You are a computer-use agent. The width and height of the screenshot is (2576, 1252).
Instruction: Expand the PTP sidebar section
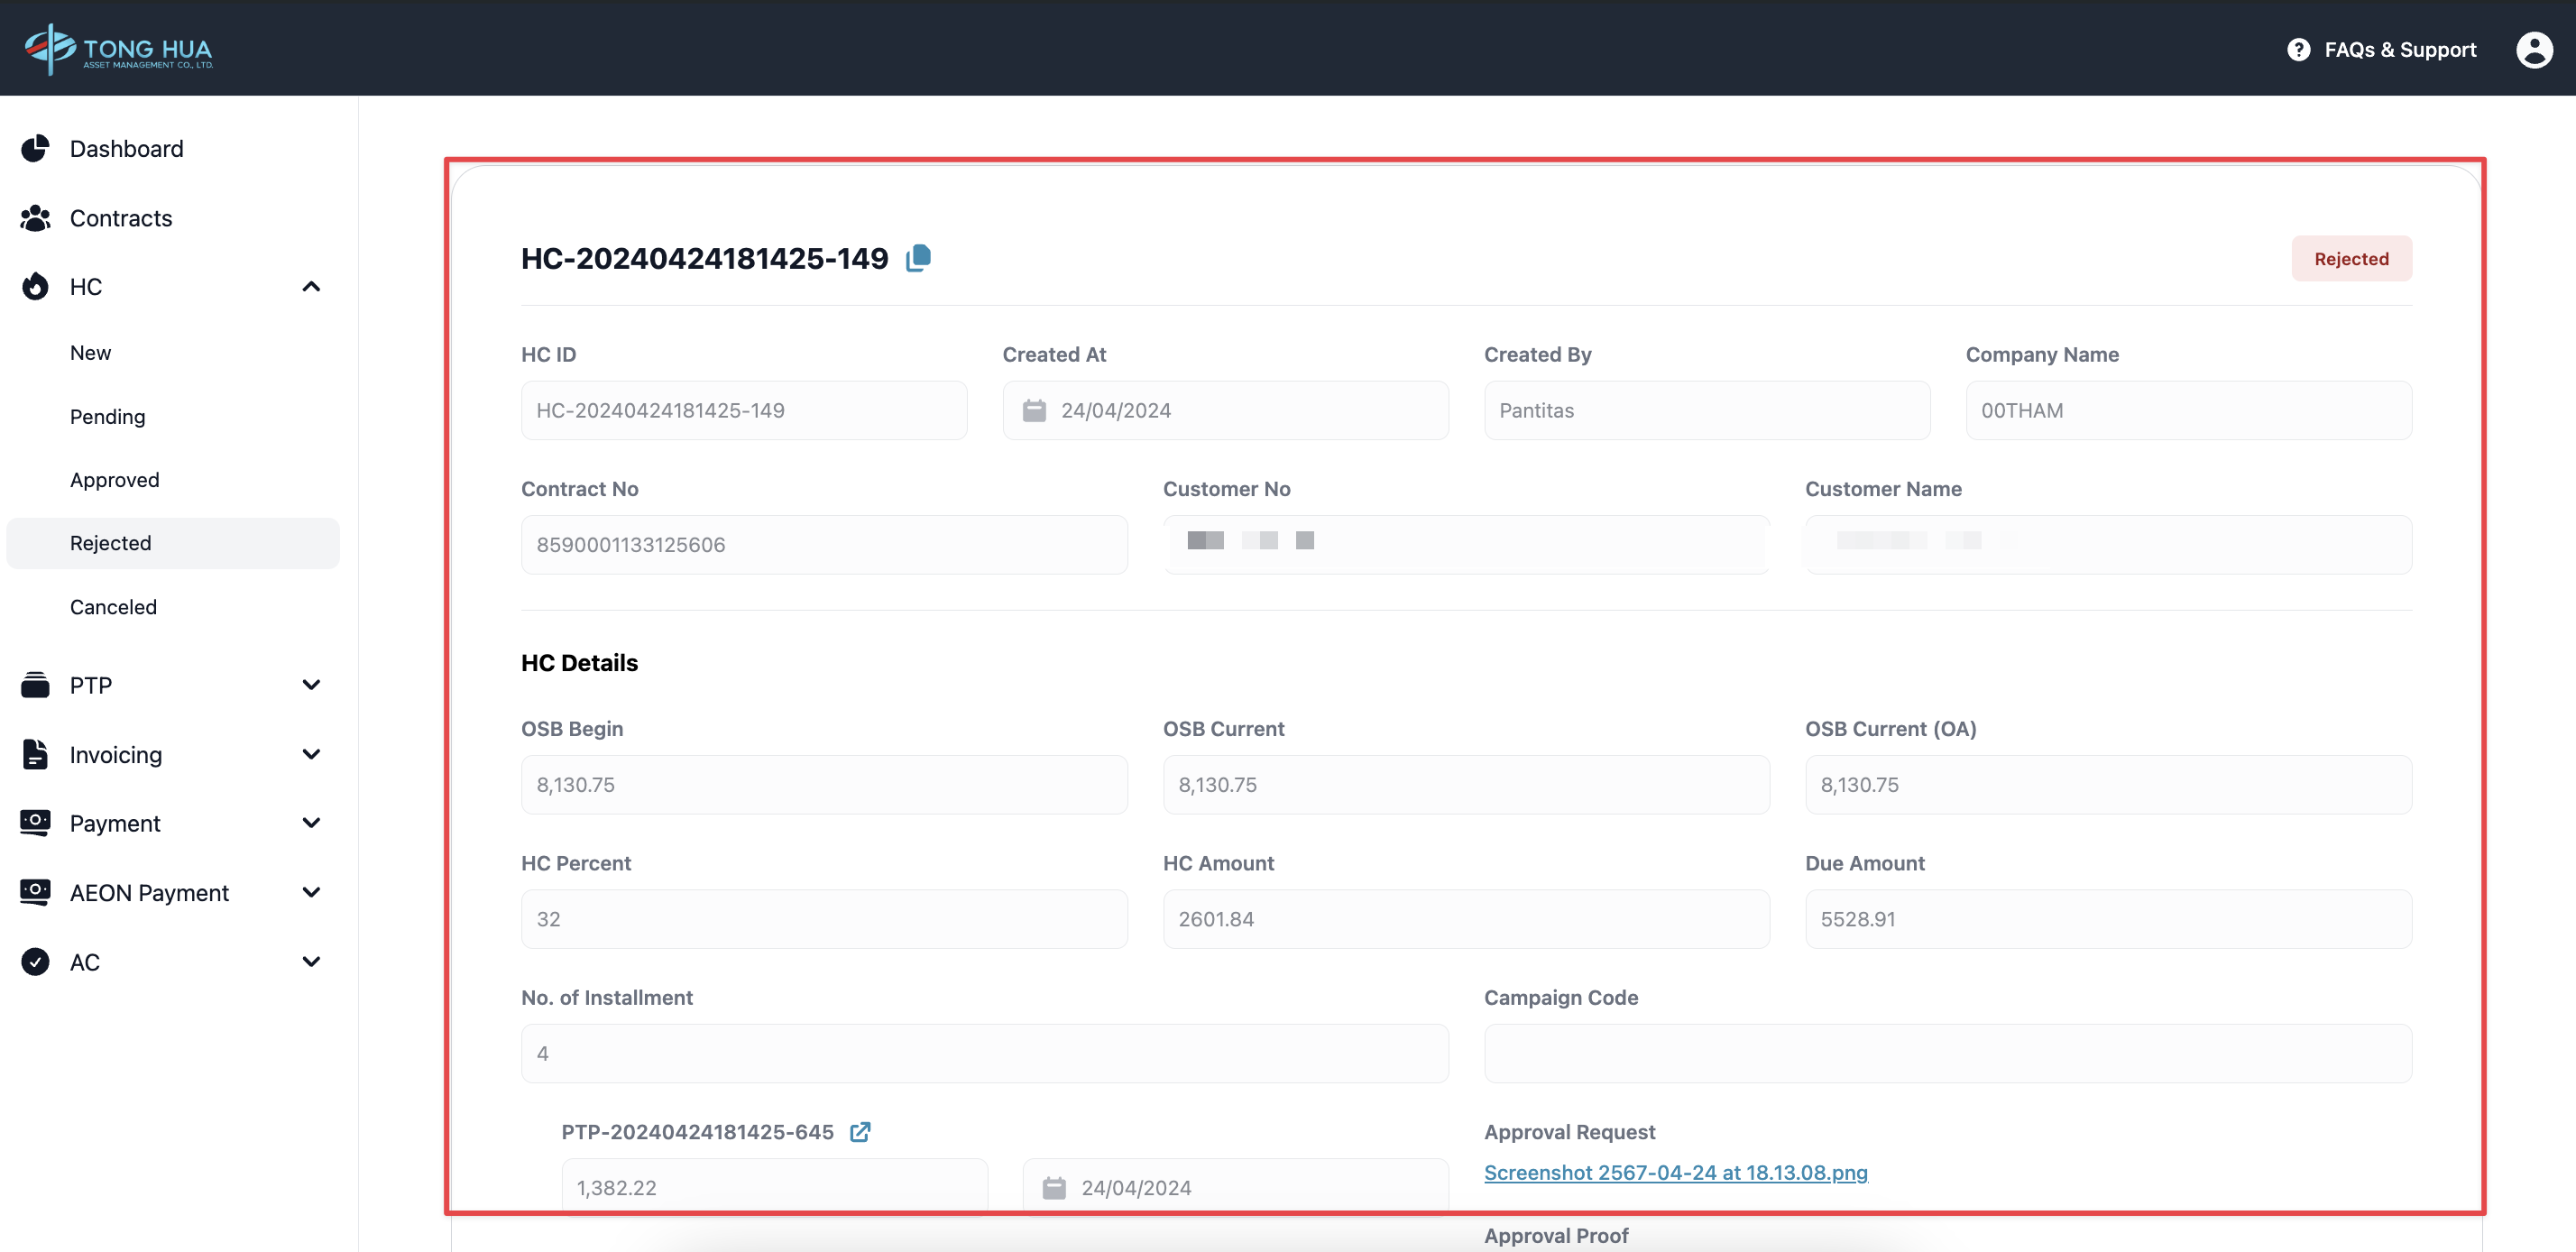coord(311,685)
